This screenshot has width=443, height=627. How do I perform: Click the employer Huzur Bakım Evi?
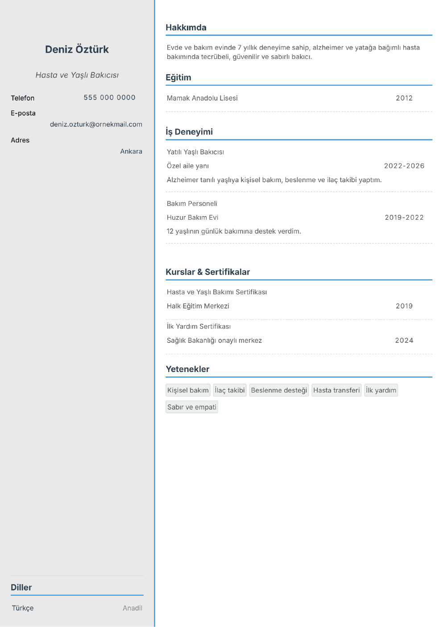193,217
